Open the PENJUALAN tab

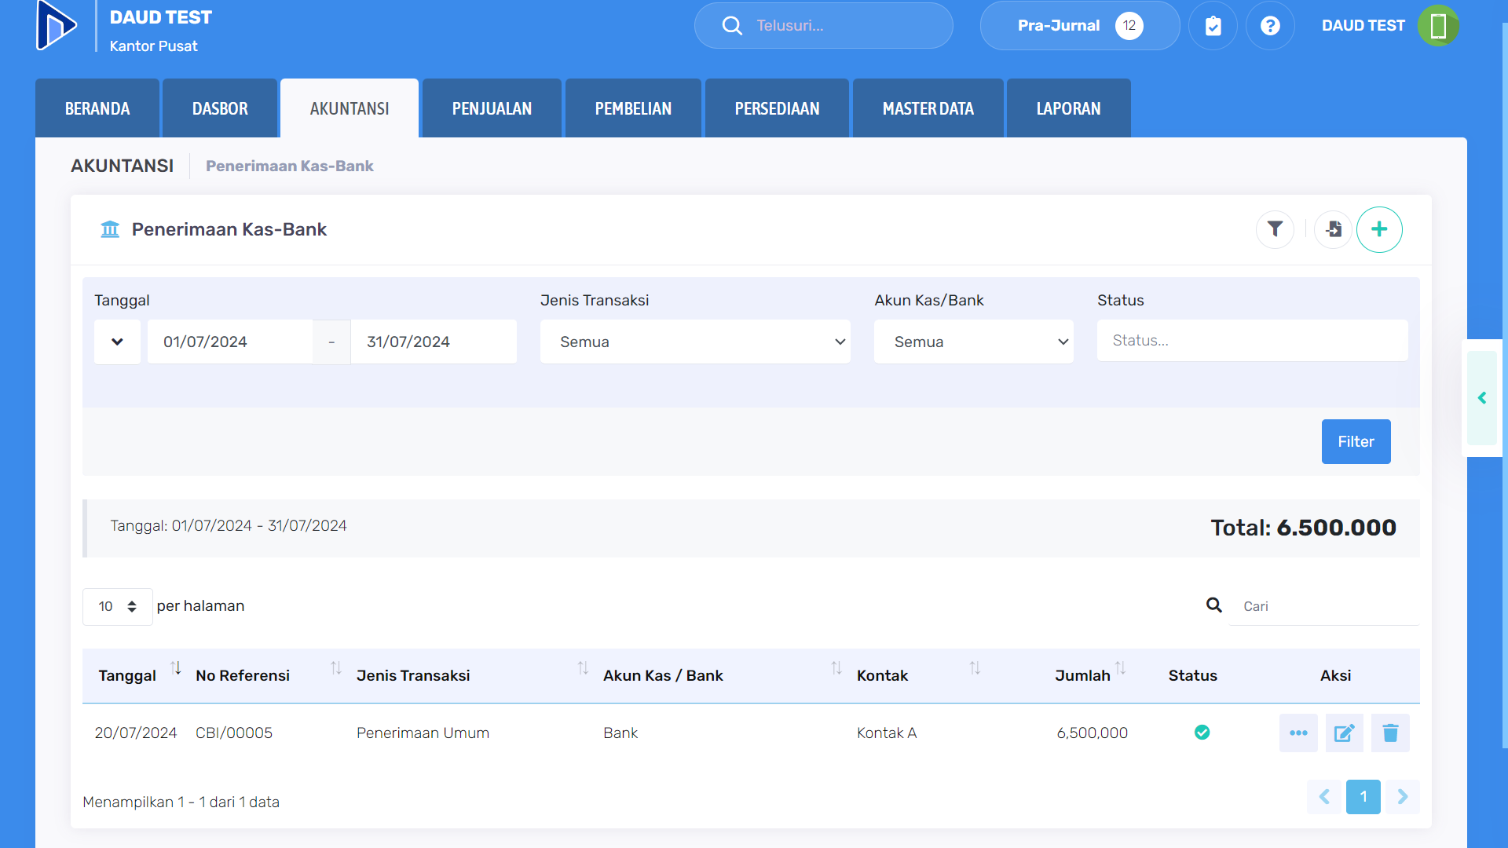pyautogui.click(x=492, y=108)
